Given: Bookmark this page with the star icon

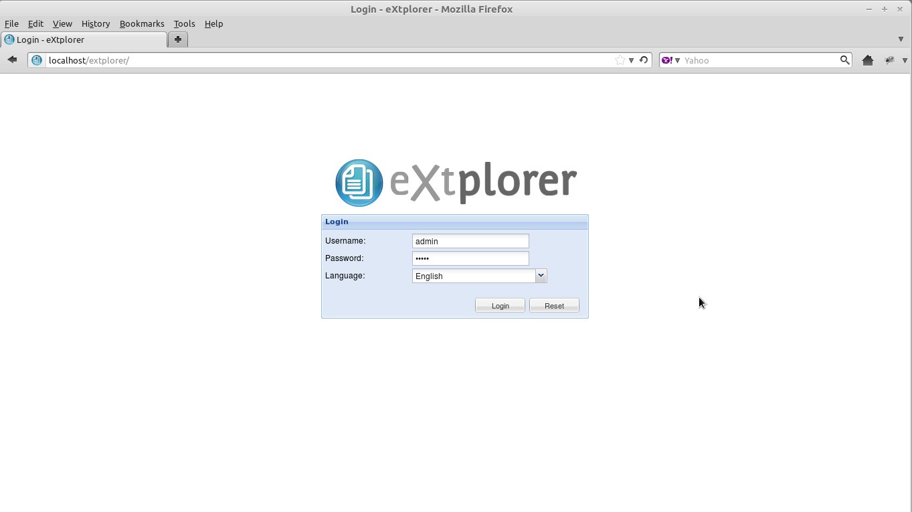Looking at the screenshot, I should (620, 60).
